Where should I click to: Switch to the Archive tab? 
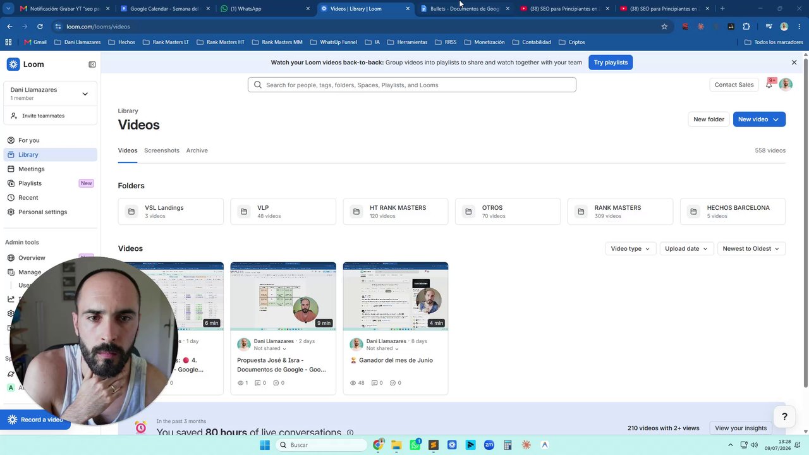click(x=197, y=150)
